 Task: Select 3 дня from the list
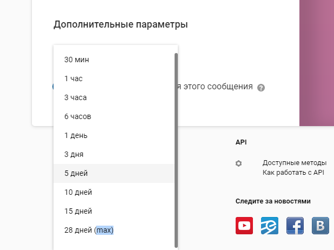[x=74, y=154]
